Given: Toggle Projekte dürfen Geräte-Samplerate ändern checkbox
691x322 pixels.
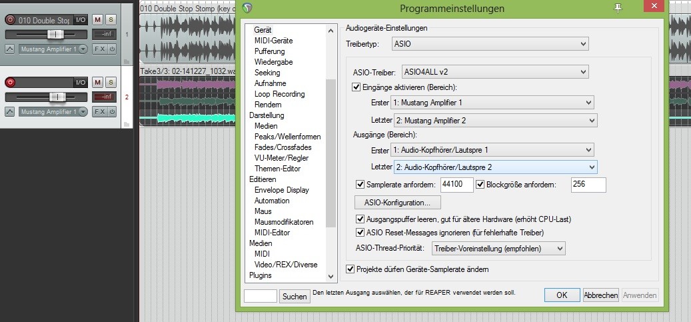Looking at the screenshot, I should click(x=350, y=269).
